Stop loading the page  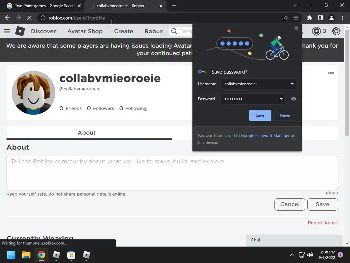29,18
